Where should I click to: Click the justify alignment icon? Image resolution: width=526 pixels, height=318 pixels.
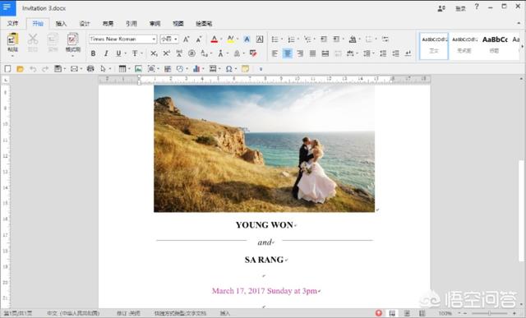pos(312,53)
